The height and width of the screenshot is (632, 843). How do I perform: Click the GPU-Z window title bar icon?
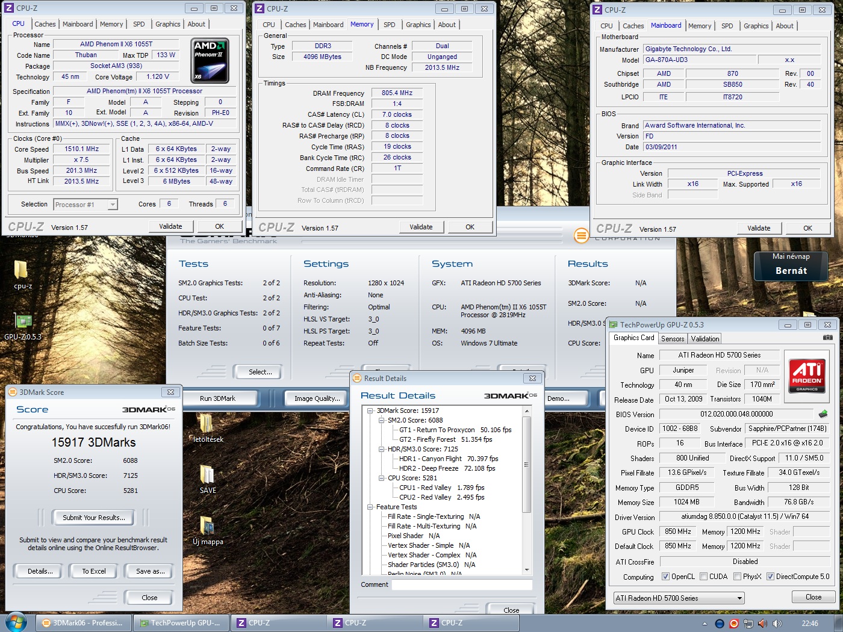[x=613, y=324]
